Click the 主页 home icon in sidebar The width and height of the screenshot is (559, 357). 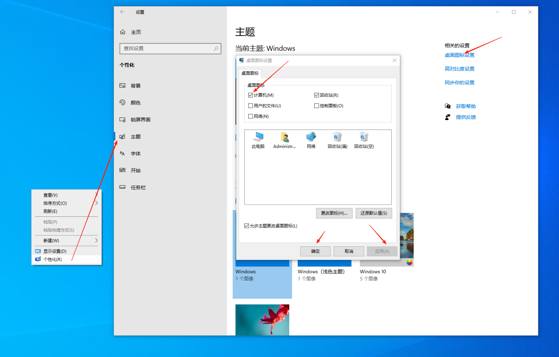[123, 32]
